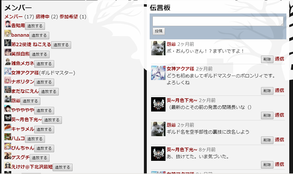The width and height of the screenshot is (293, 174).
Task: Select the メンバー tab link
Action: (14, 17)
